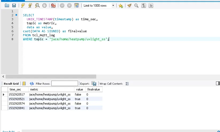Toggle word wrap icon in editor toolbar
Screen dimensions: 220x132
point(151,6)
